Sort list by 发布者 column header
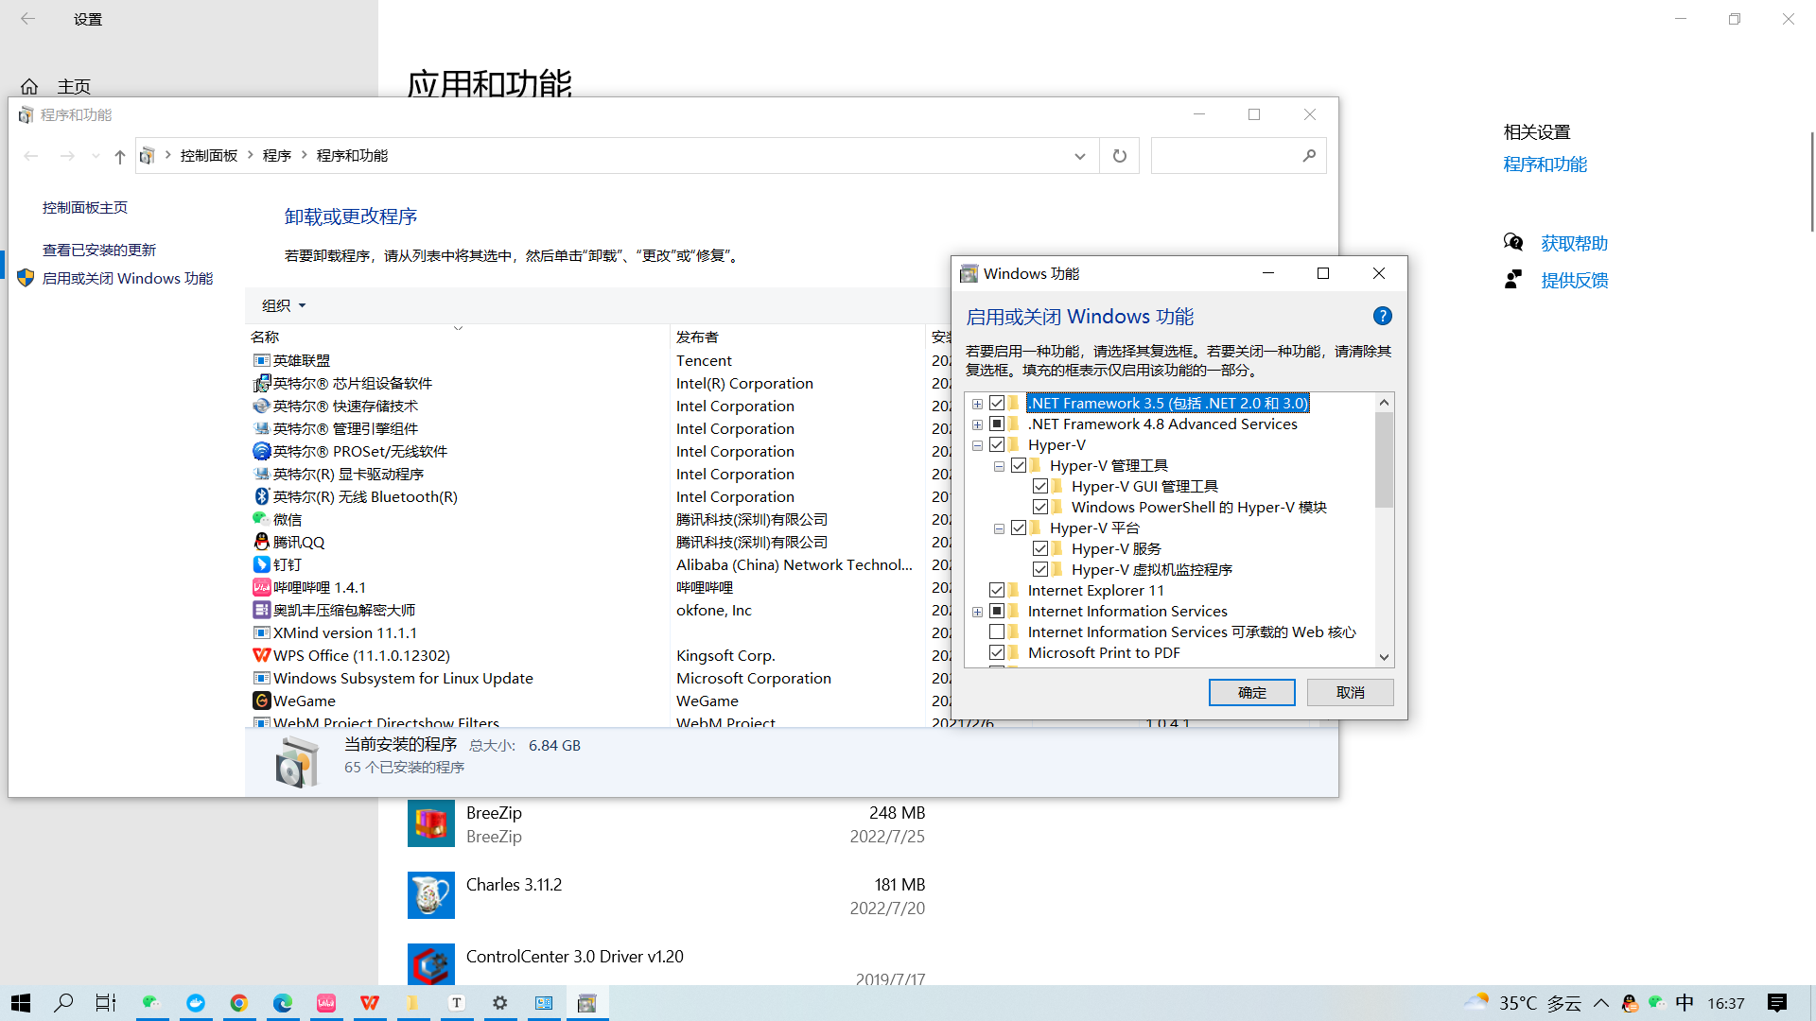The height and width of the screenshot is (1021, 1816). point(697,337)
